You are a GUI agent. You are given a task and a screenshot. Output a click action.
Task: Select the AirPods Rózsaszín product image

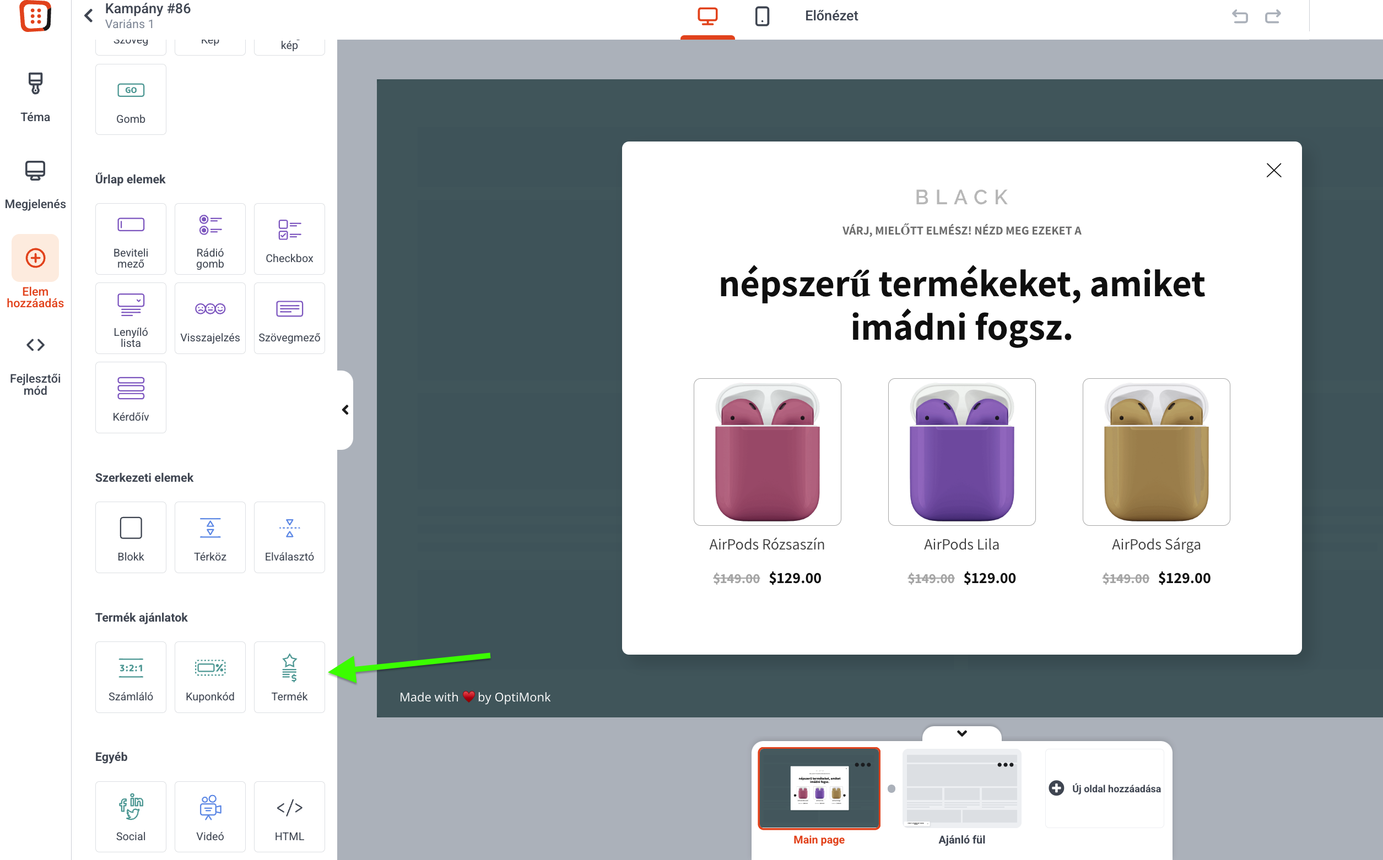click(x=767, y=451)
